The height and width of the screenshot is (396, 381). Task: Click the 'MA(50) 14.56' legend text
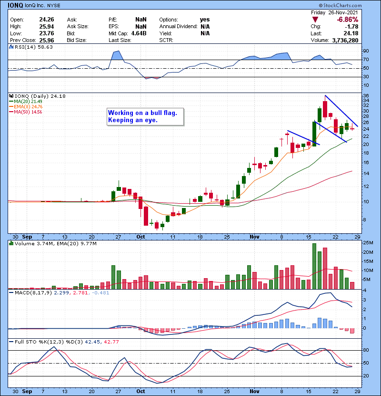(x=28, y=112)
